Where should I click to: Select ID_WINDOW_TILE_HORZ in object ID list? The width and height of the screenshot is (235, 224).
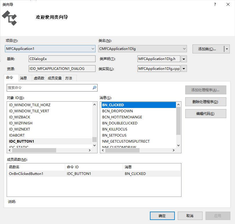coord(50,105)
